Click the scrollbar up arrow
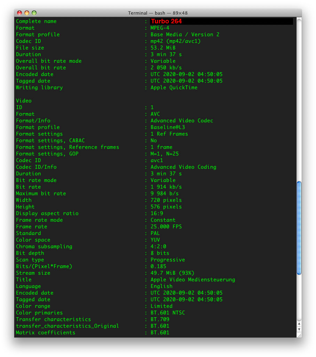The width and height of the screenshot is (316, 357). (299, 324)
